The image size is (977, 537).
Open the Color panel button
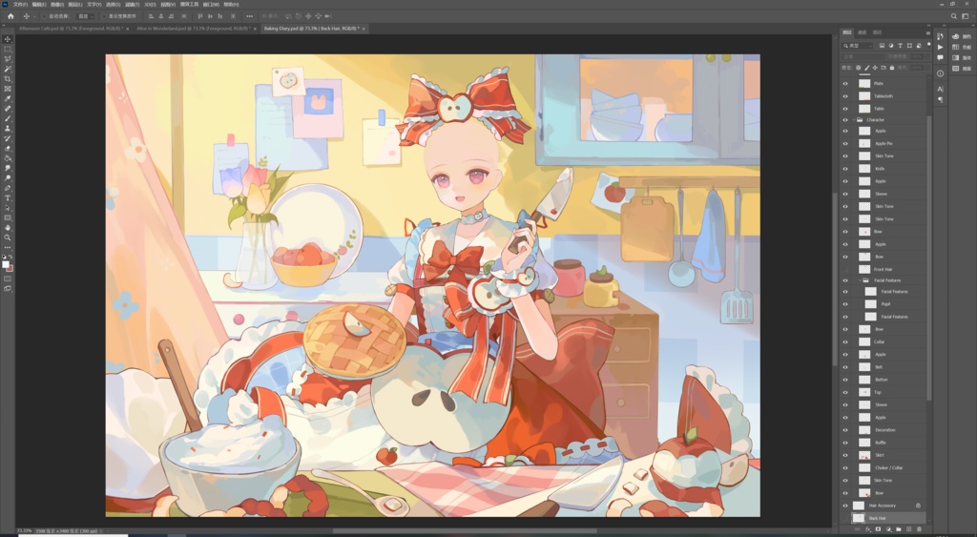pyautogui.click(x=962, y=37)
